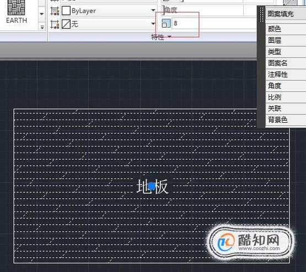Select the 颜色 property row
Image resolution: width=306 pixels, height=272 pixels.
tap(286, 29)
